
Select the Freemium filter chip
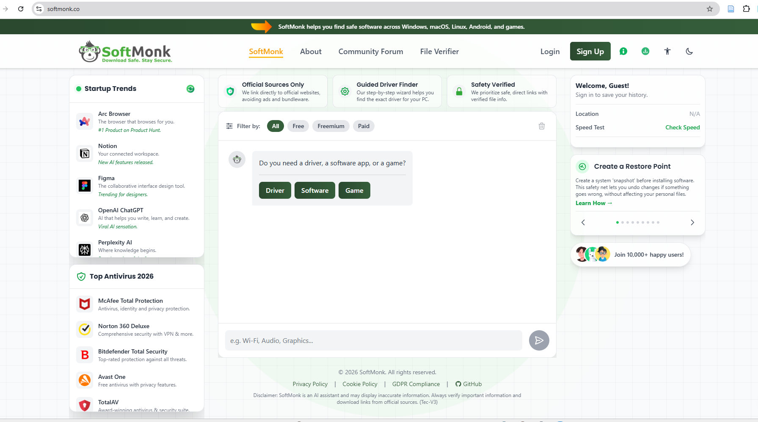click(331, 126)
